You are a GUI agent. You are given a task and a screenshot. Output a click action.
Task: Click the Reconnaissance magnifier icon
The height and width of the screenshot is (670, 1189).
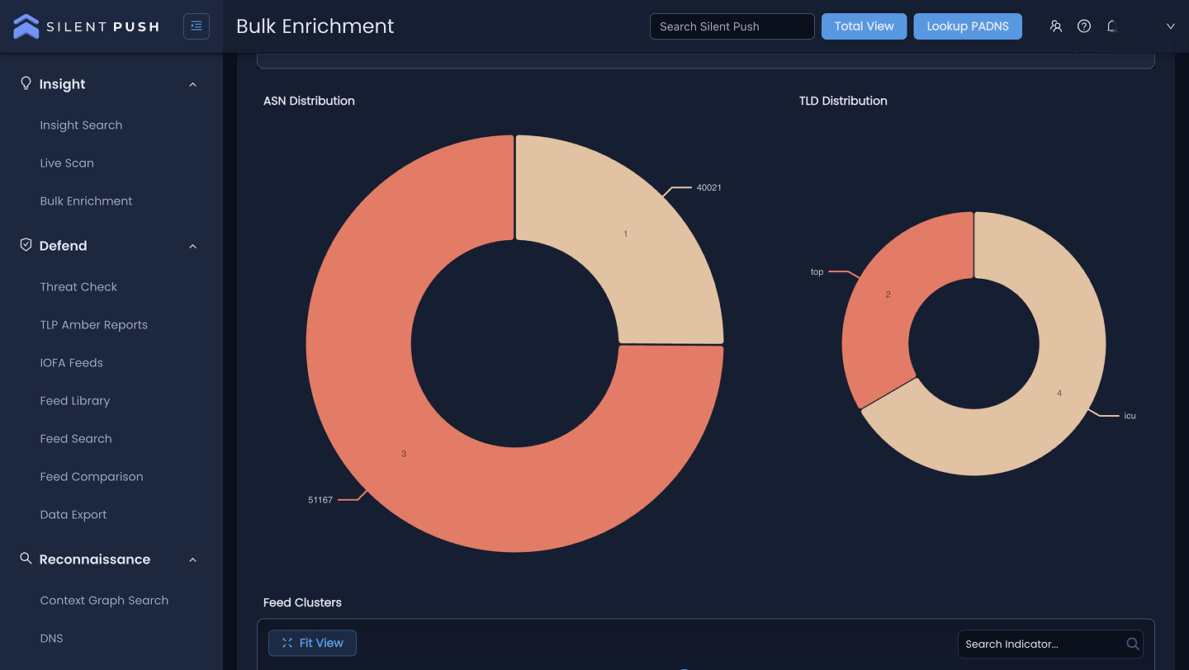[26, 559]
